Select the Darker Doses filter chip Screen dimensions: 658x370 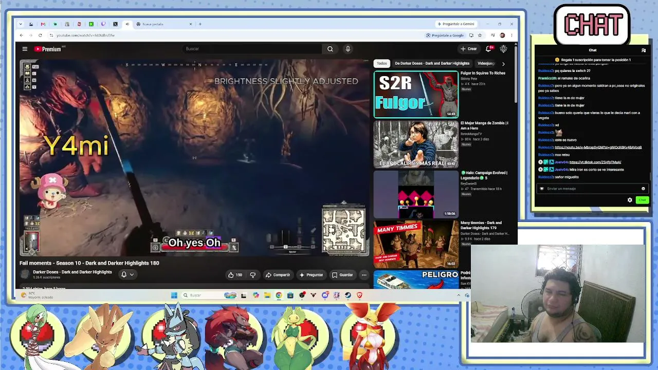(432, 64)
